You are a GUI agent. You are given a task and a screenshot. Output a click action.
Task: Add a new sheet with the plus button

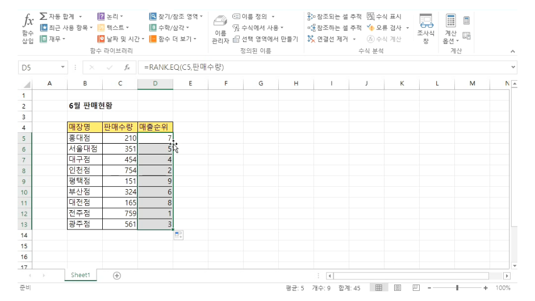click(x=117, y=275)
